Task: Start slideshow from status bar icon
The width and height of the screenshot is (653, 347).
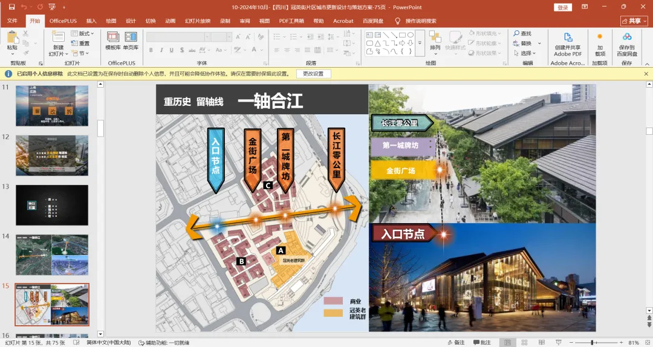Action: point(559,342)
